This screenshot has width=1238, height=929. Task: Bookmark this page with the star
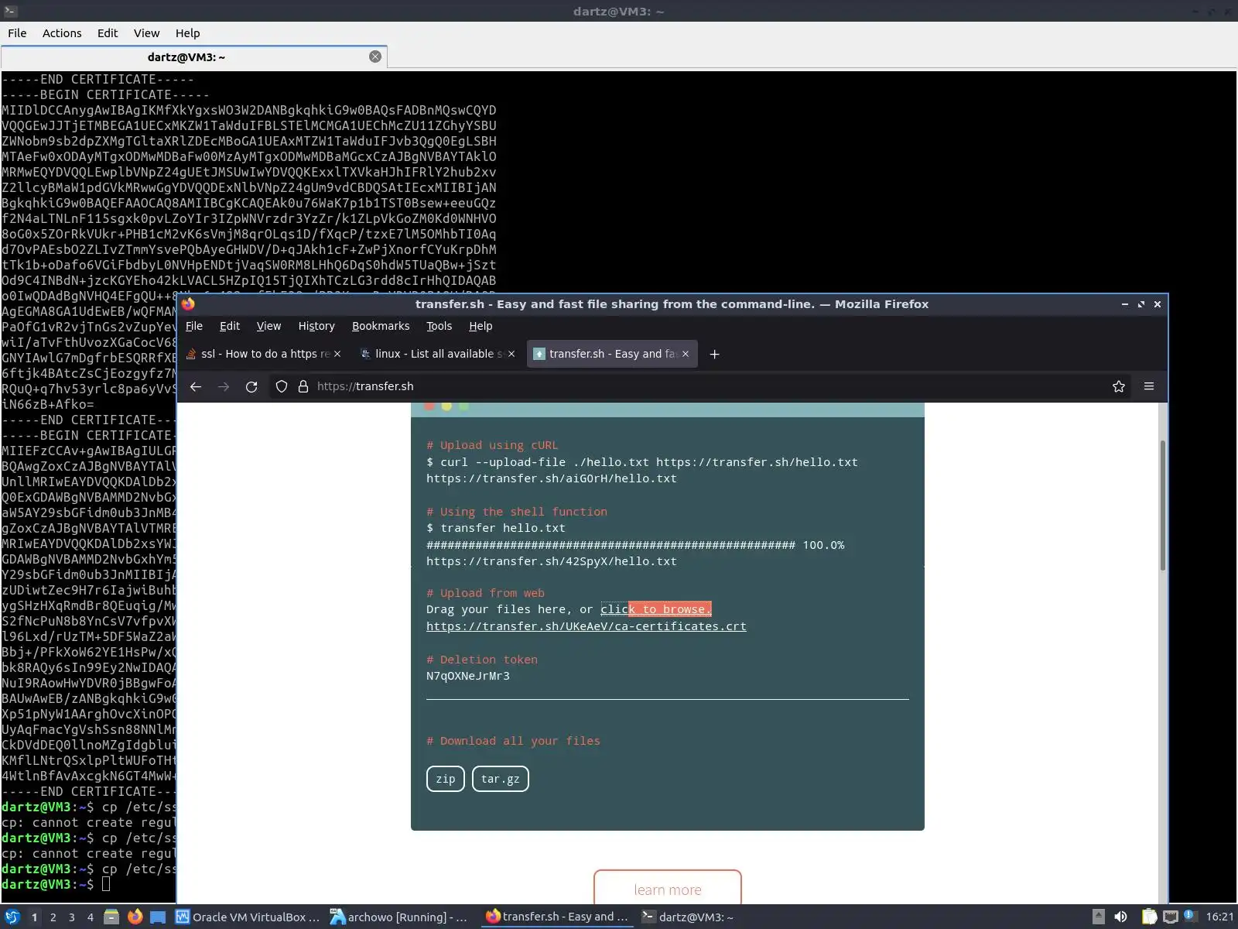(x=1119, y=386)
